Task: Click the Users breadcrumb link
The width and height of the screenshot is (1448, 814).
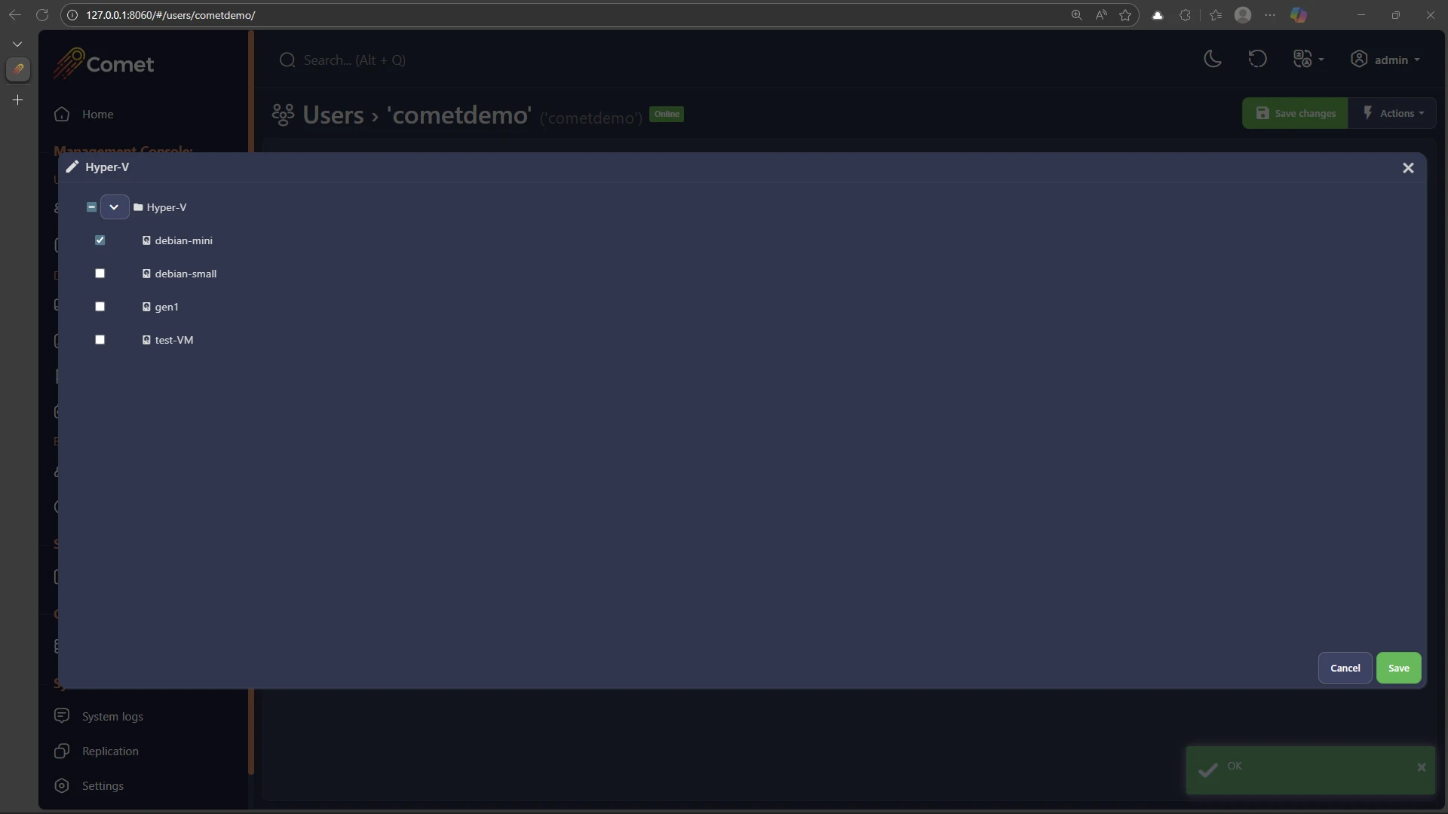Action: click(333, 115)
